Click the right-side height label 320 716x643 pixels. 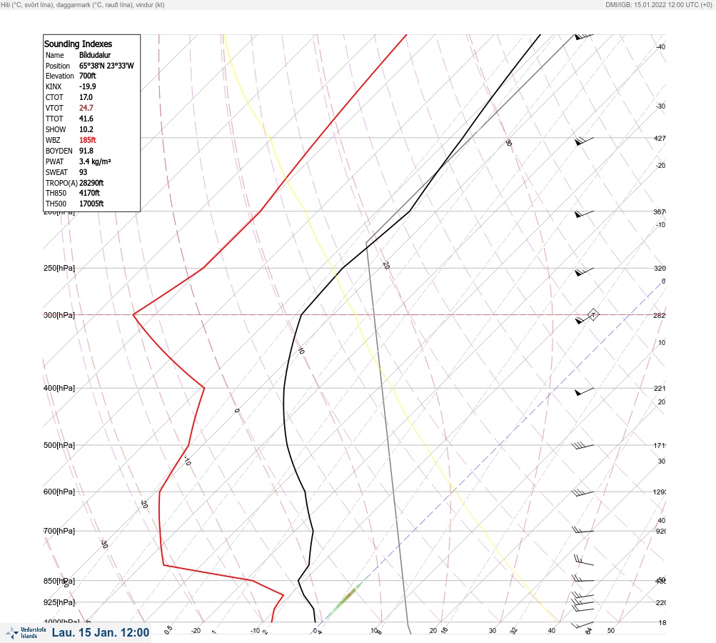[x=660, y=268]
